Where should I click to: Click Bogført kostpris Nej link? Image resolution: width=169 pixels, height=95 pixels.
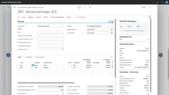tap(148, 83)
